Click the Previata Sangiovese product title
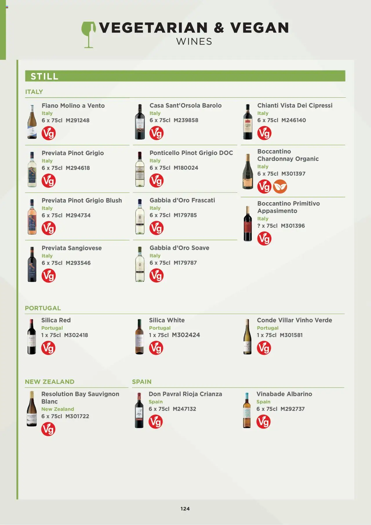Screen dimensions: 371x525 pos(72,248)
